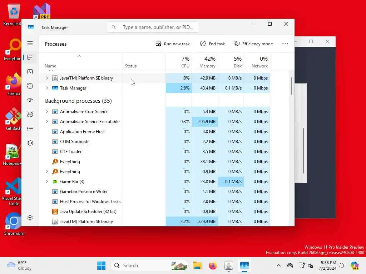
Task: Click the taskbar Search box
Action: click(x=149, y=265)
